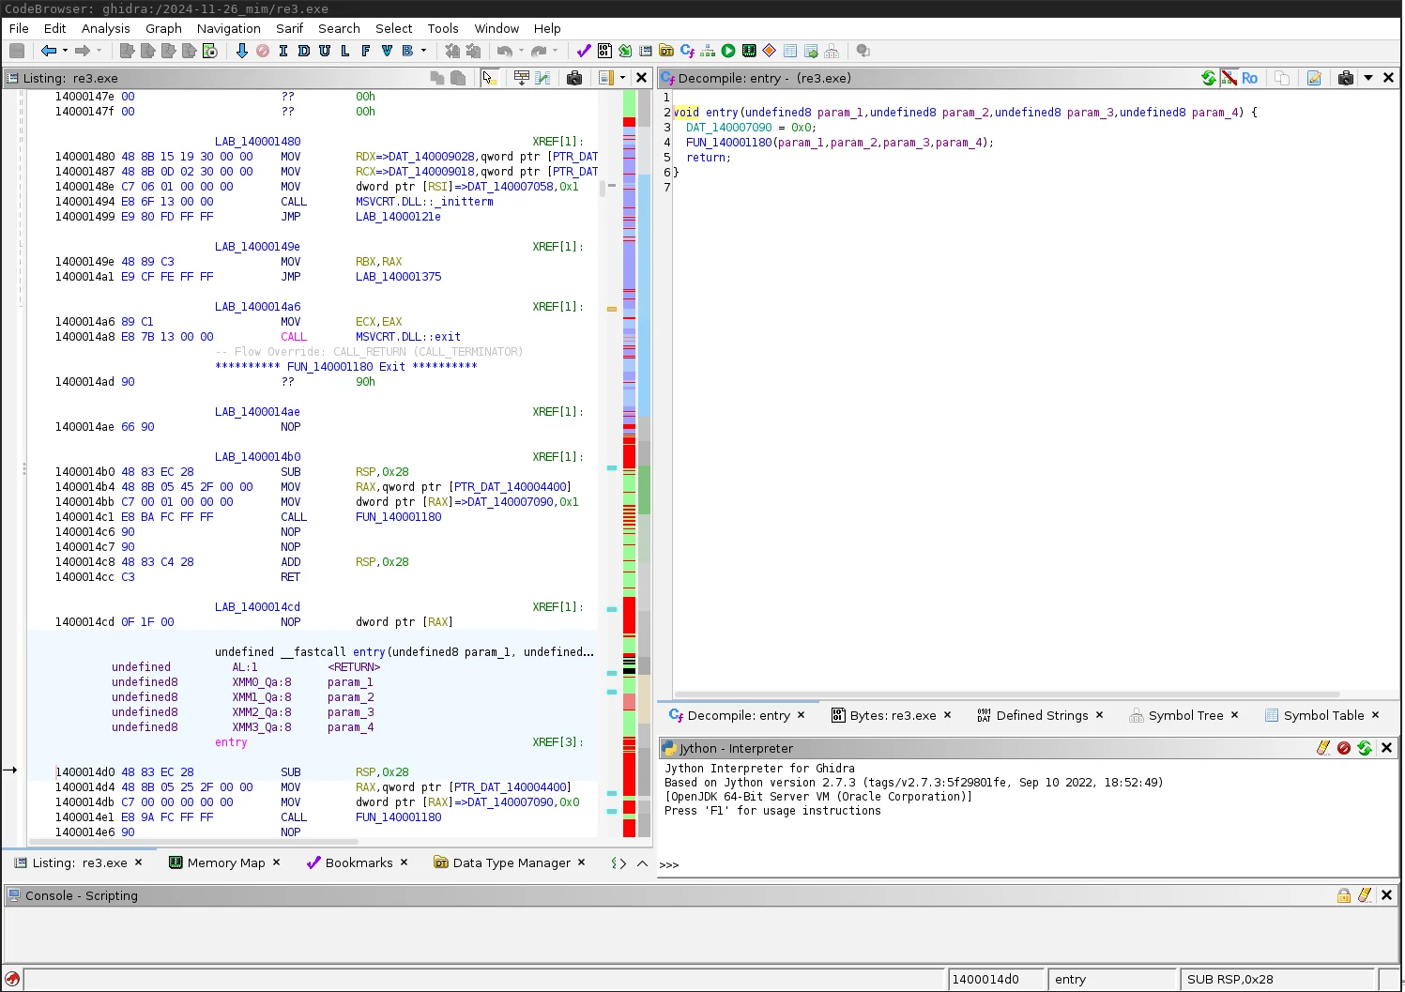Screen dimensions: 1405x992
Task: Copy from the Decompile panel (copy icon)
Action: point(1282,78)
